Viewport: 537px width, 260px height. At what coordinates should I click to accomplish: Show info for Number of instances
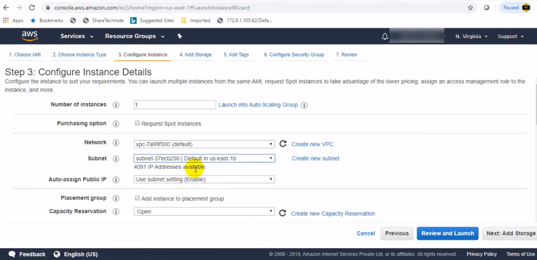(x=116, y=105)
